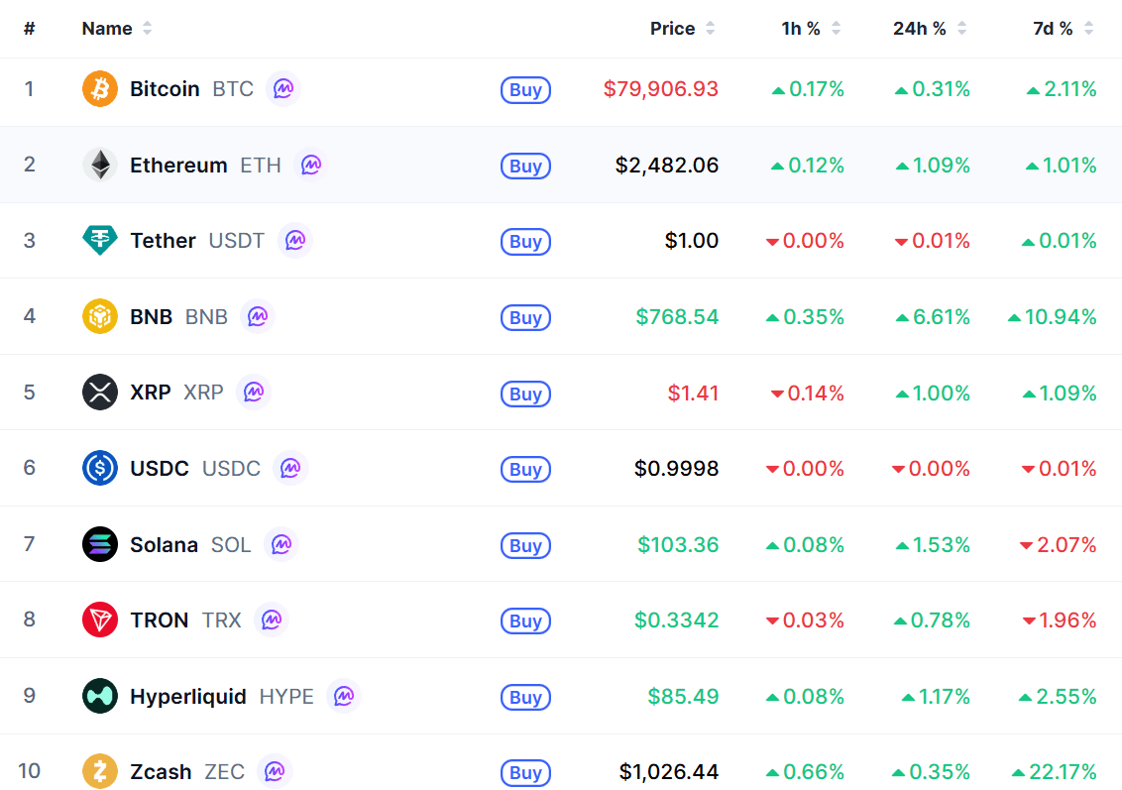1122x790 pixels.
Task: Click the Tether logo icon
Action: (x=99, y=241)
